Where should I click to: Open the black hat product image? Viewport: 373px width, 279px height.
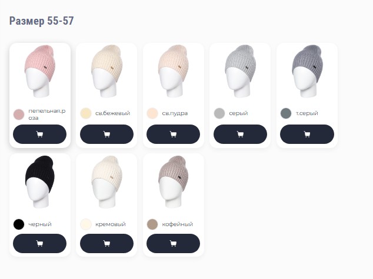pyautogui.click(x=40, y=182)
